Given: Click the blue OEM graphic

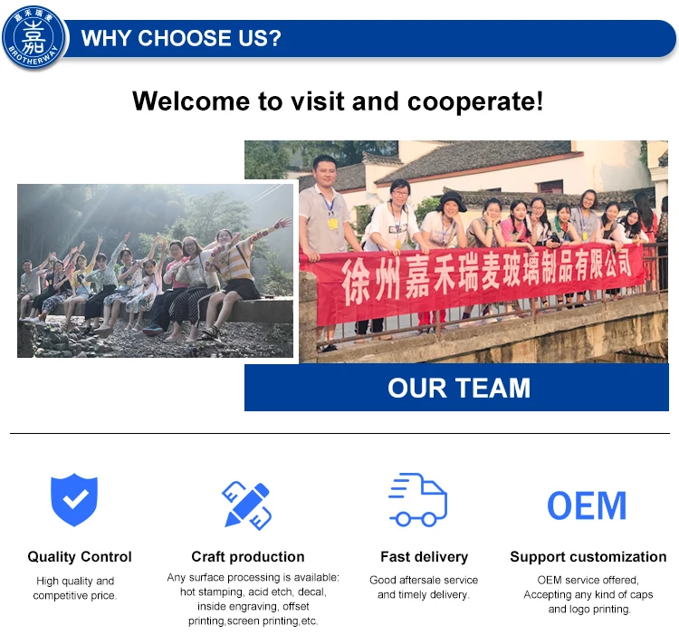Looking at the screenshot, I should coord(587,505).
